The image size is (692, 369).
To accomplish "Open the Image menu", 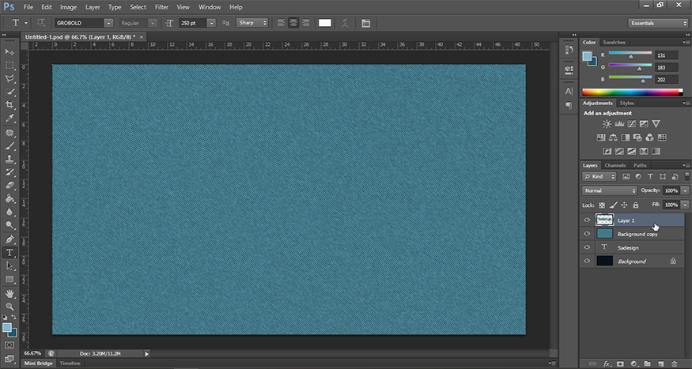I will pos(68,7).
